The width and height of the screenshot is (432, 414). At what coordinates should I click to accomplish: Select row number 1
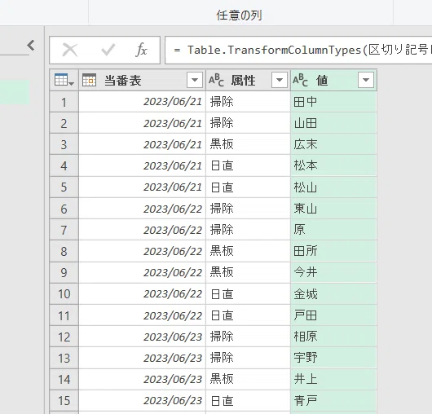coord(64,102)
